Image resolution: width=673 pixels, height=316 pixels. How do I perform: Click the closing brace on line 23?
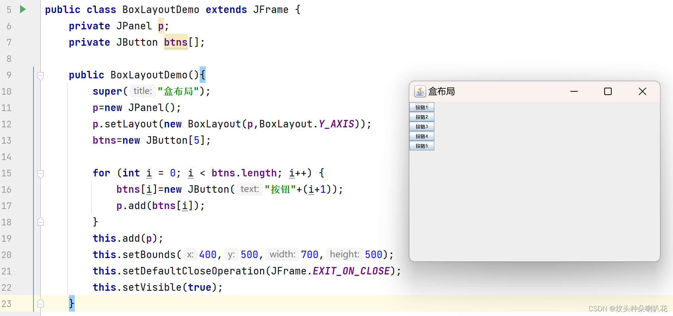pos(72,303)
